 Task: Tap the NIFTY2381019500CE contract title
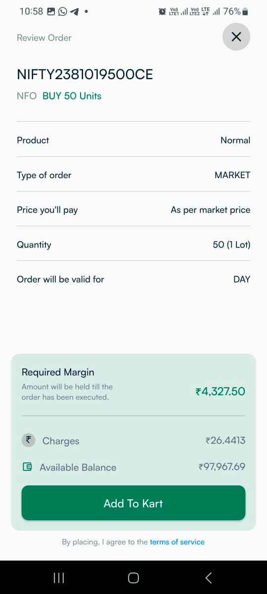point(85,74)
